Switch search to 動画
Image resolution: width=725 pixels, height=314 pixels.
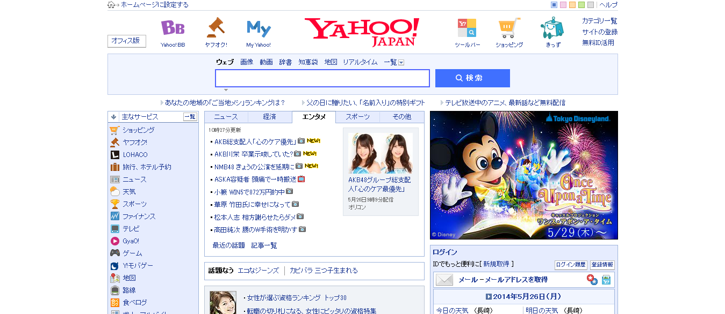click(x=266, y=62)
